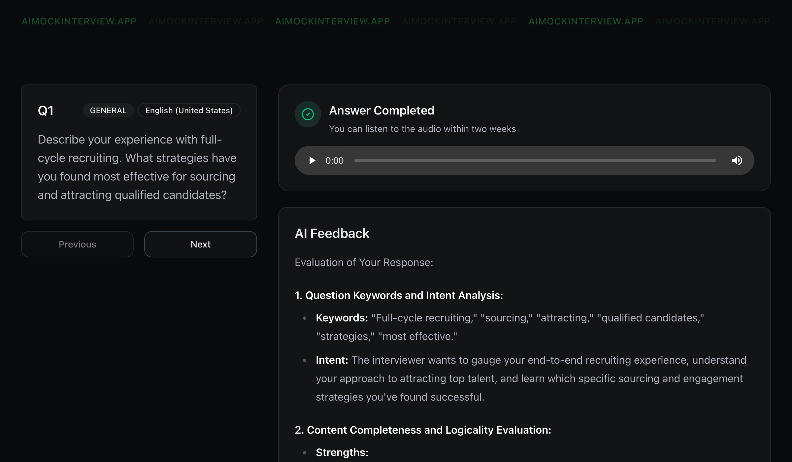The height and width of the screenshot is (462, 792).
Task: Mute the audio with speaker icon
Action: tap(737, 160)
